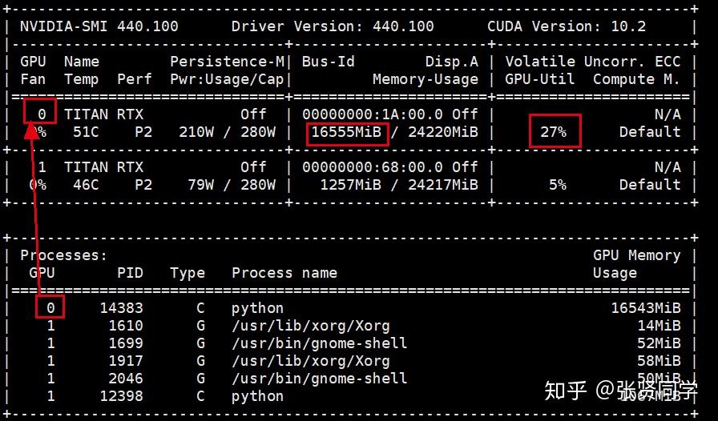Click the "79W / 280W" power reading

[232, 185]
